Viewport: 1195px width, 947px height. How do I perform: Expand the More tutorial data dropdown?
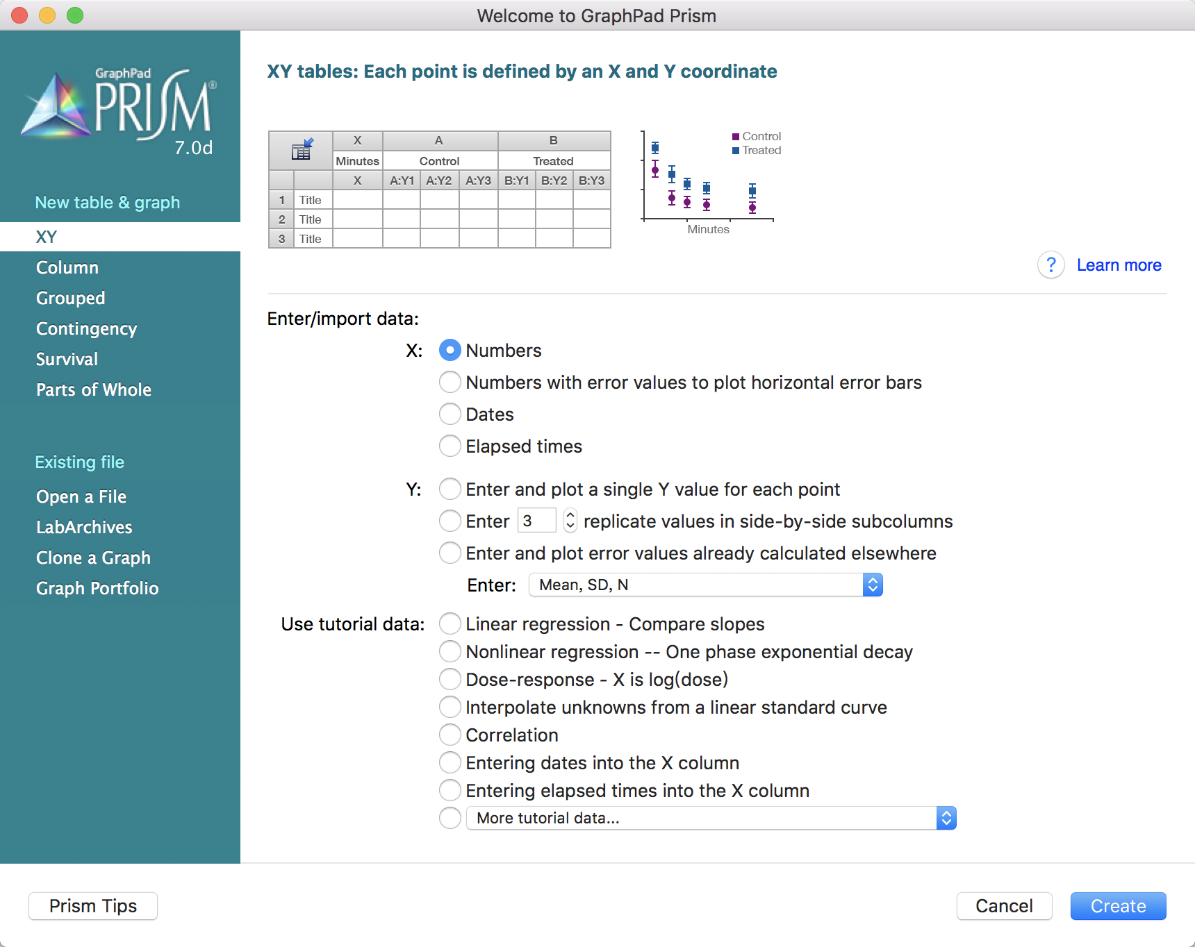click(711, 819)
